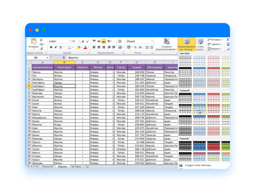Click the Cut scissors icon
This screenshot has height=192, width=255.
(x=41, y=40)
